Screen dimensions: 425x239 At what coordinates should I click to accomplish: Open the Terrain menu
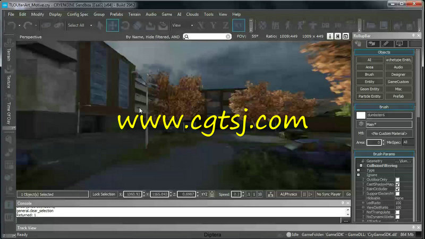tap(134, 14)
